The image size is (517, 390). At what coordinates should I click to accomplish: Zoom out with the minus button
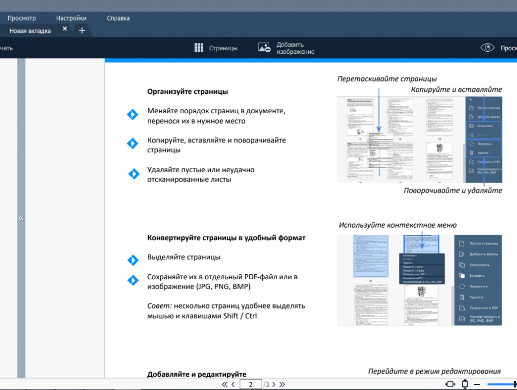[477, 384]
